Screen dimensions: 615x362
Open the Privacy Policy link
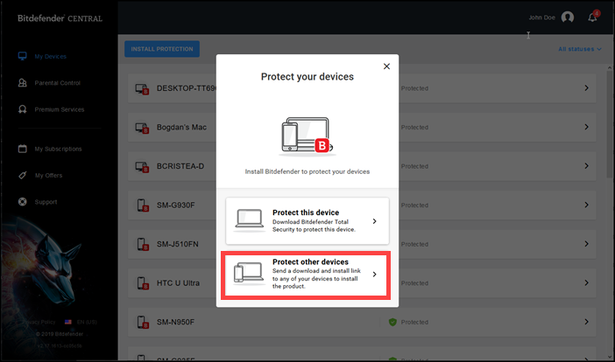39,322
